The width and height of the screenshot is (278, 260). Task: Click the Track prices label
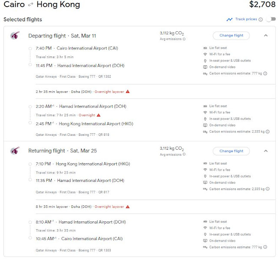pos(246,19)
